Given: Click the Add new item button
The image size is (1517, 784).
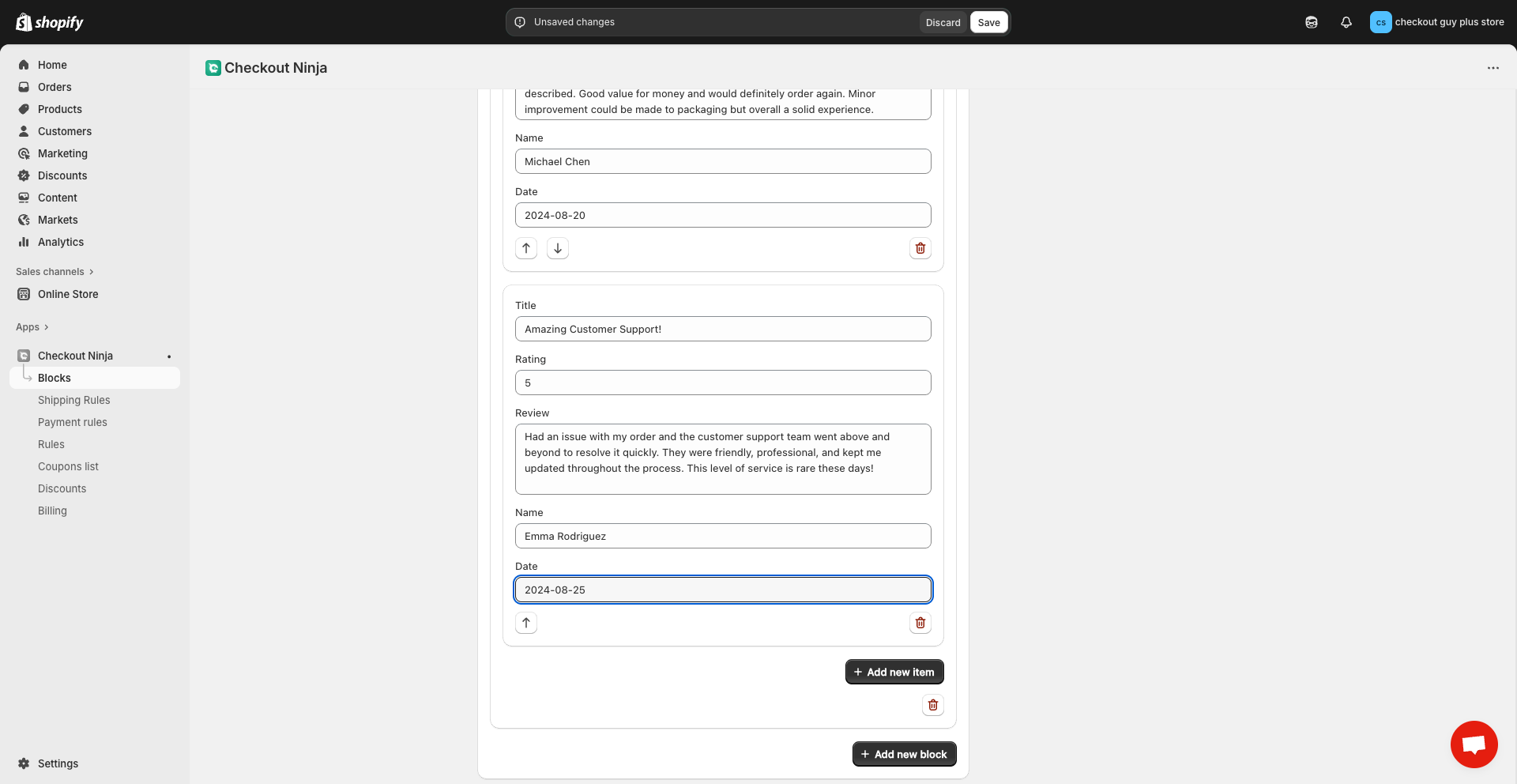Looking at the screenshot, I should [x=894, y=672].
